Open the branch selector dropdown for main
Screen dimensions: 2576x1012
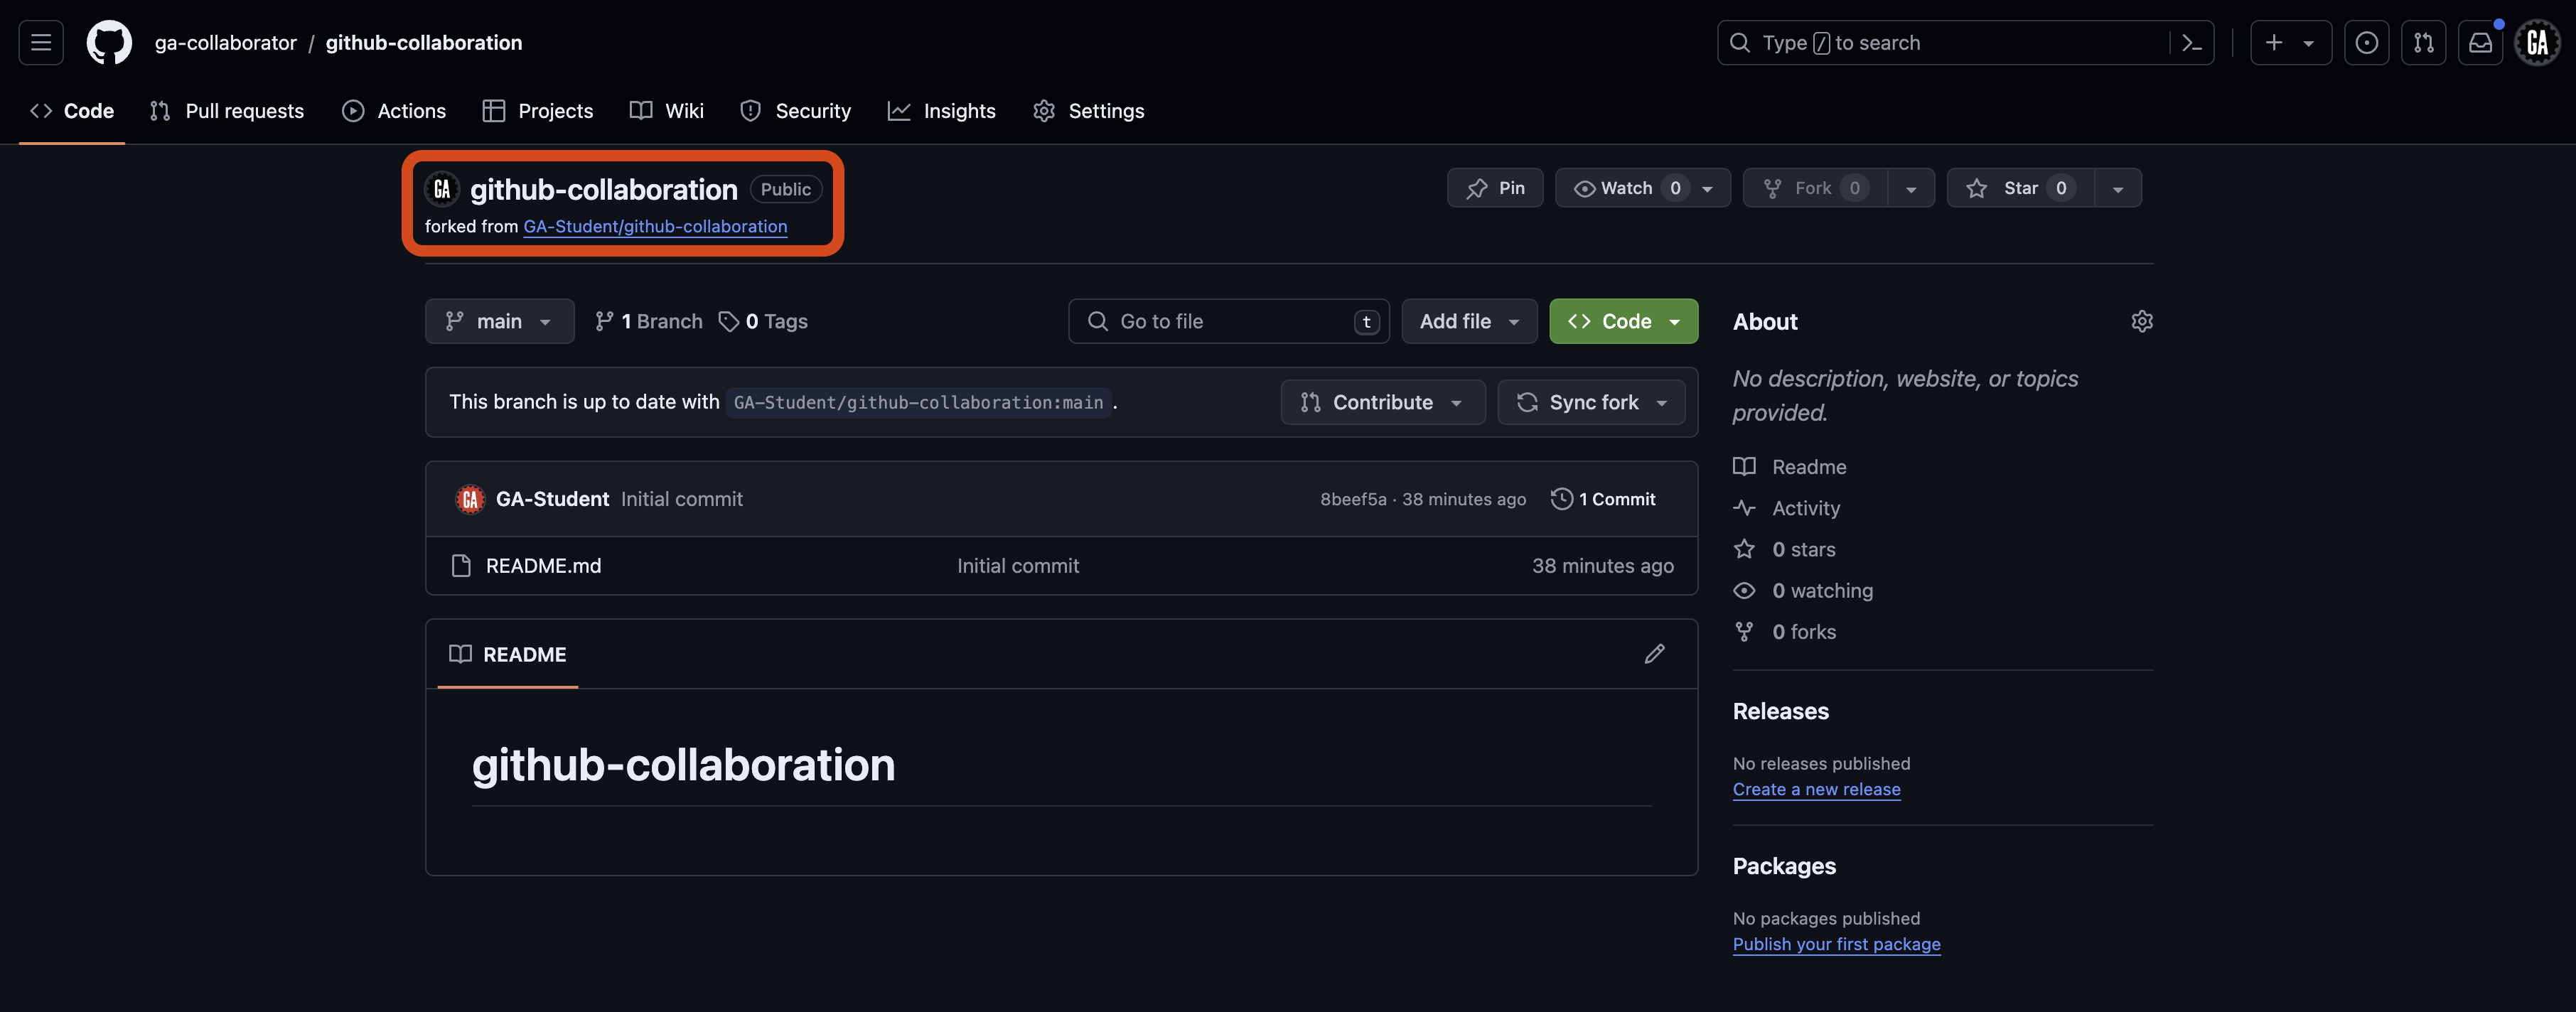tap(499, 321)
